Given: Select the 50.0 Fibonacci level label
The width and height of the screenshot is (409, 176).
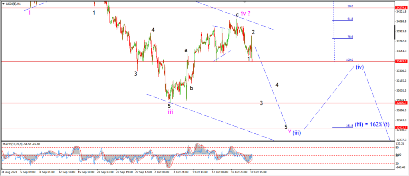Looking at the screenshot, I should [350, 6].
